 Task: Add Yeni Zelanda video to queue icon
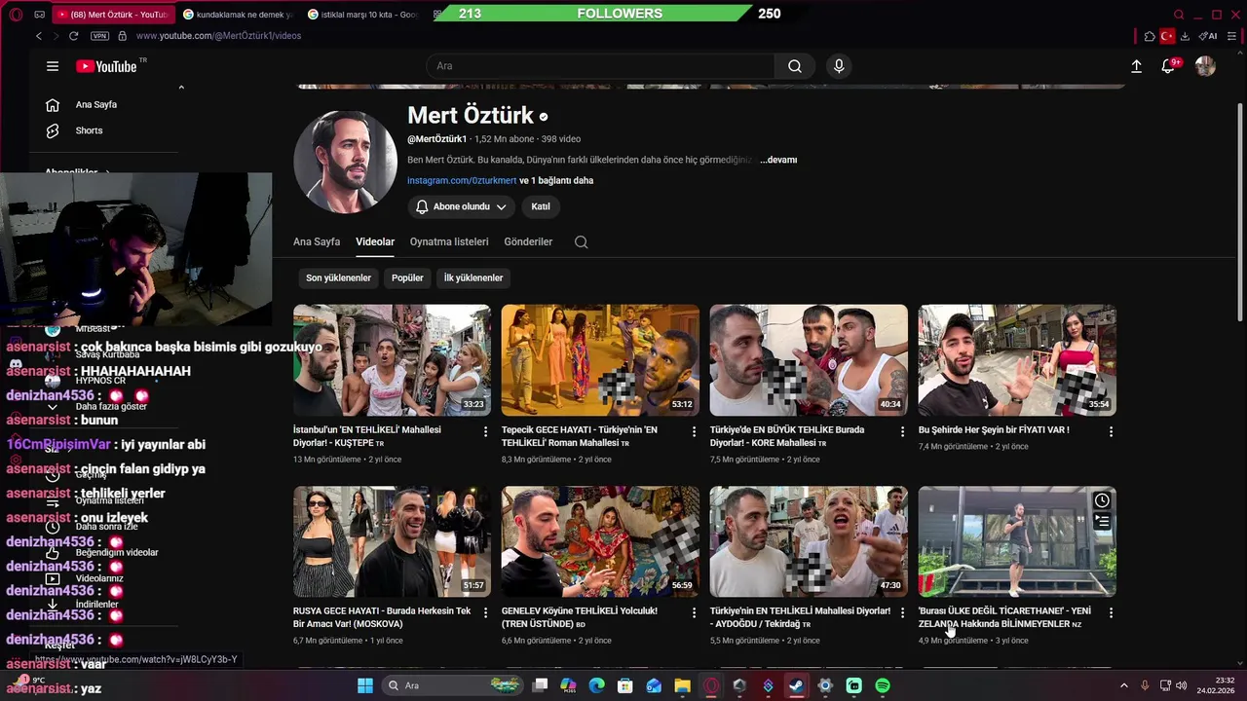pyautogui.click(x=1102, y=522)
